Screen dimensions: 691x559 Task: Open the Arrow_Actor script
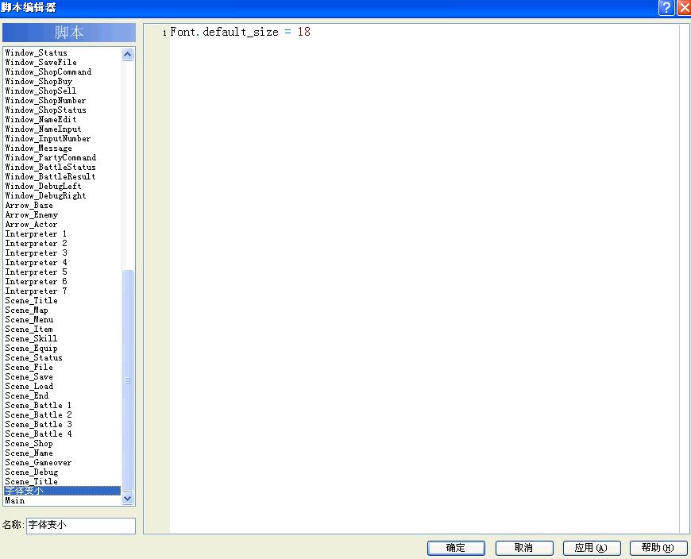pos(62,225)
